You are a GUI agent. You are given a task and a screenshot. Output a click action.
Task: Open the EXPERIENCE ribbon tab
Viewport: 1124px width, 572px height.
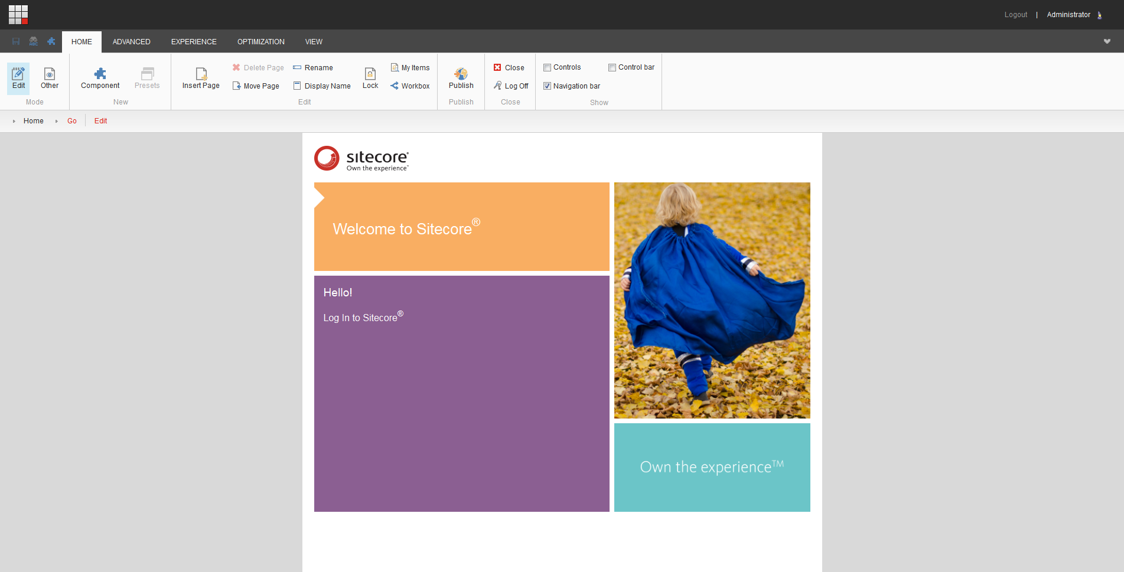[x=194, y=42]
